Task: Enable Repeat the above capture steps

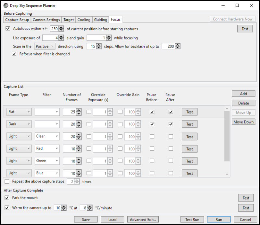Action: point(7,181)
